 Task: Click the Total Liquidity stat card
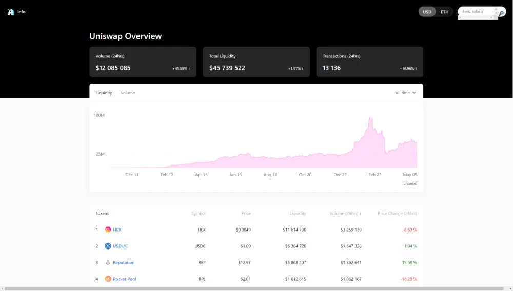tap(256, 61)
